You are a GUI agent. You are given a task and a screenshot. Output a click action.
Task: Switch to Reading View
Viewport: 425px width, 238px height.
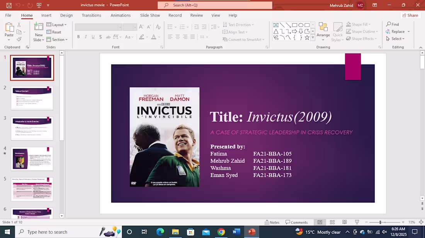345,222
